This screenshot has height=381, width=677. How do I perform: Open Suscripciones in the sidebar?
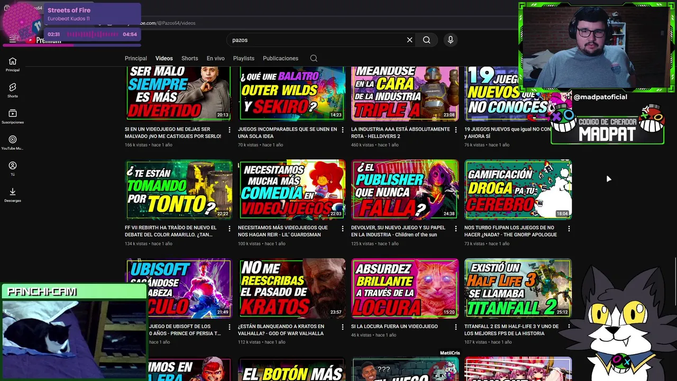point(13,116)
